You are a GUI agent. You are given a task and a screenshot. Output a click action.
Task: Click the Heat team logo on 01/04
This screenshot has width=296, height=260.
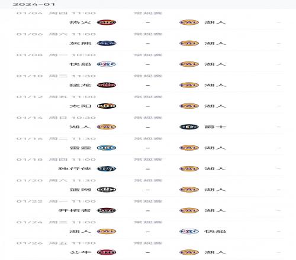[107, 22]
